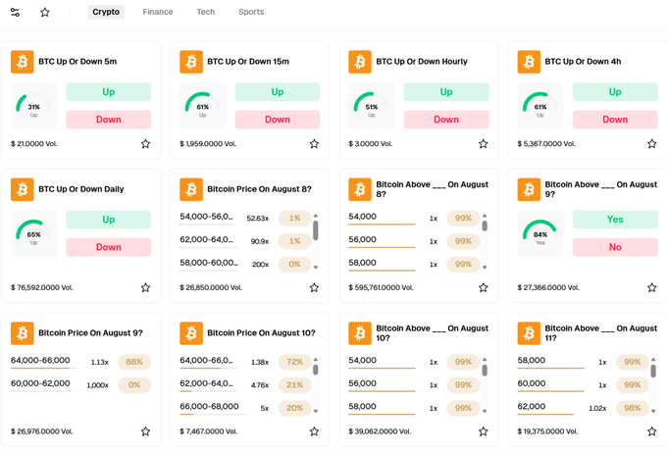Image resolution: width=667 pixels, height=453 pixels.
Task: Favorite the BTC Up Or Down Daily market
Action: 145,287
